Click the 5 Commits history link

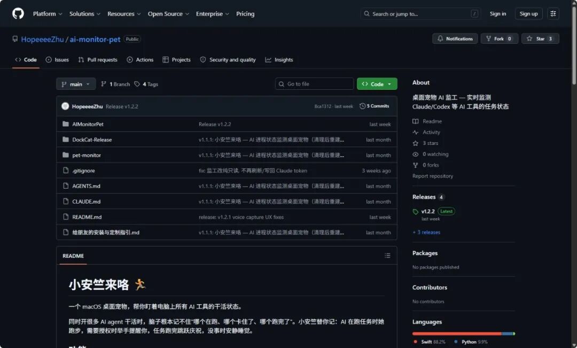[374, 106]
